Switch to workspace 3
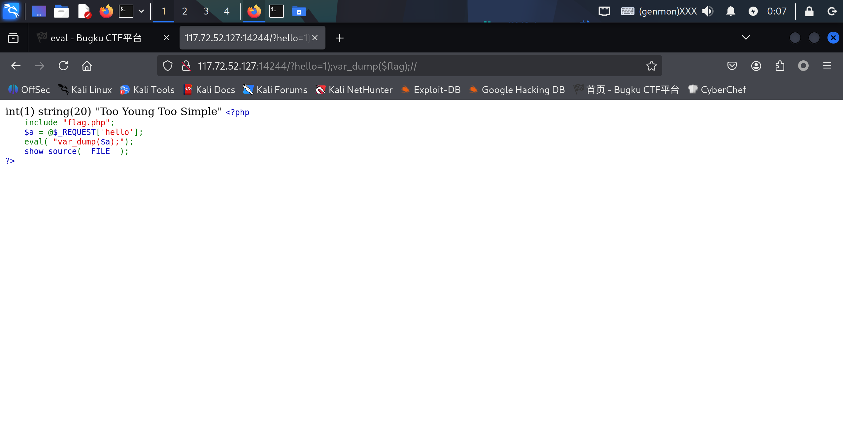The image size is (843, 442). [206, 12]
